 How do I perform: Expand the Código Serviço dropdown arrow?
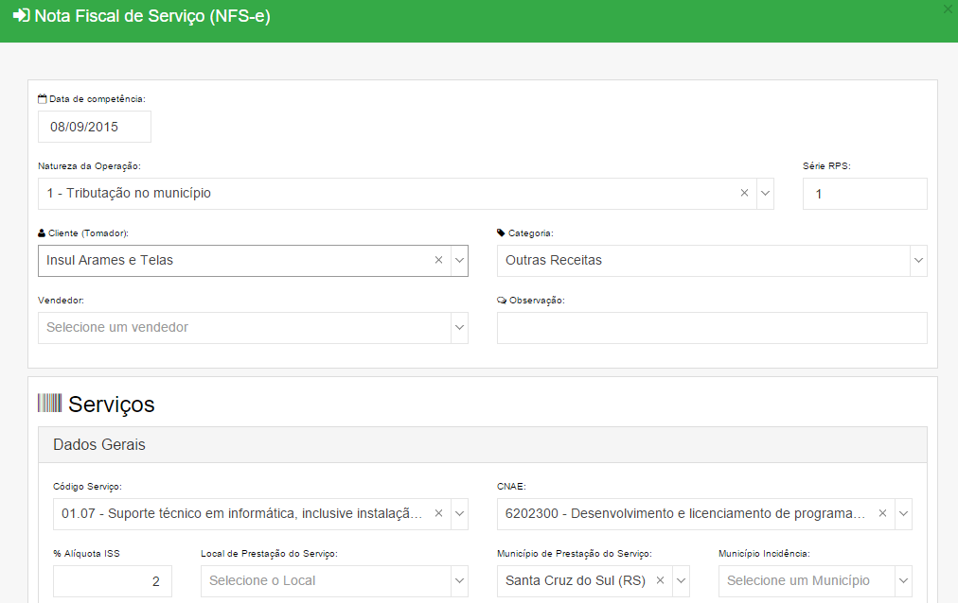[x=459, y=513]
